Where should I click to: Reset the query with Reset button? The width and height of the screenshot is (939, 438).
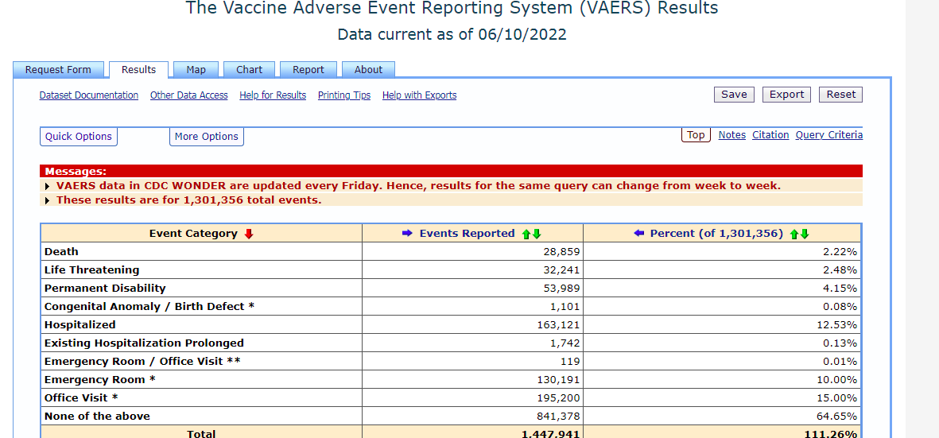840,95
